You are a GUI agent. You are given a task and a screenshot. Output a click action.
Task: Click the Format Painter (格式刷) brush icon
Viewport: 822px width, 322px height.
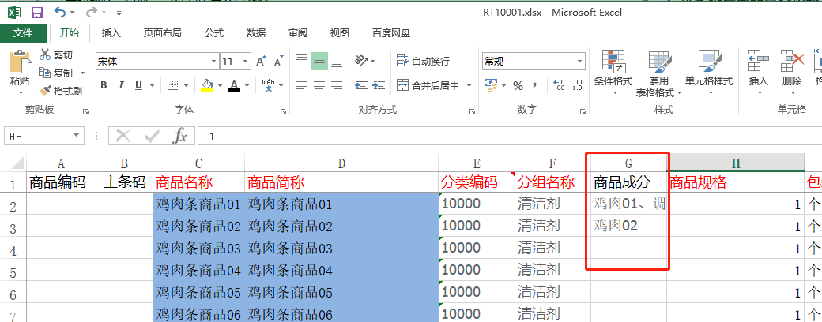coord(46,91)
